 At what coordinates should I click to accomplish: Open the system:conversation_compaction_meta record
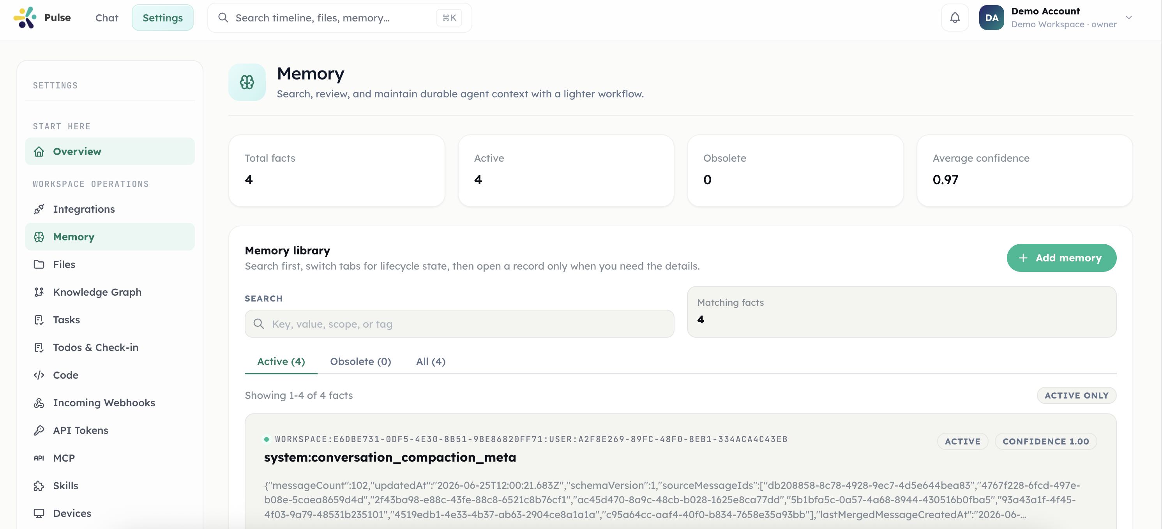pos(390,457)
